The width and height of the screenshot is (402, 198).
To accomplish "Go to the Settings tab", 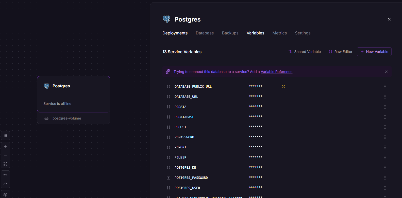I will pos(303,33).
